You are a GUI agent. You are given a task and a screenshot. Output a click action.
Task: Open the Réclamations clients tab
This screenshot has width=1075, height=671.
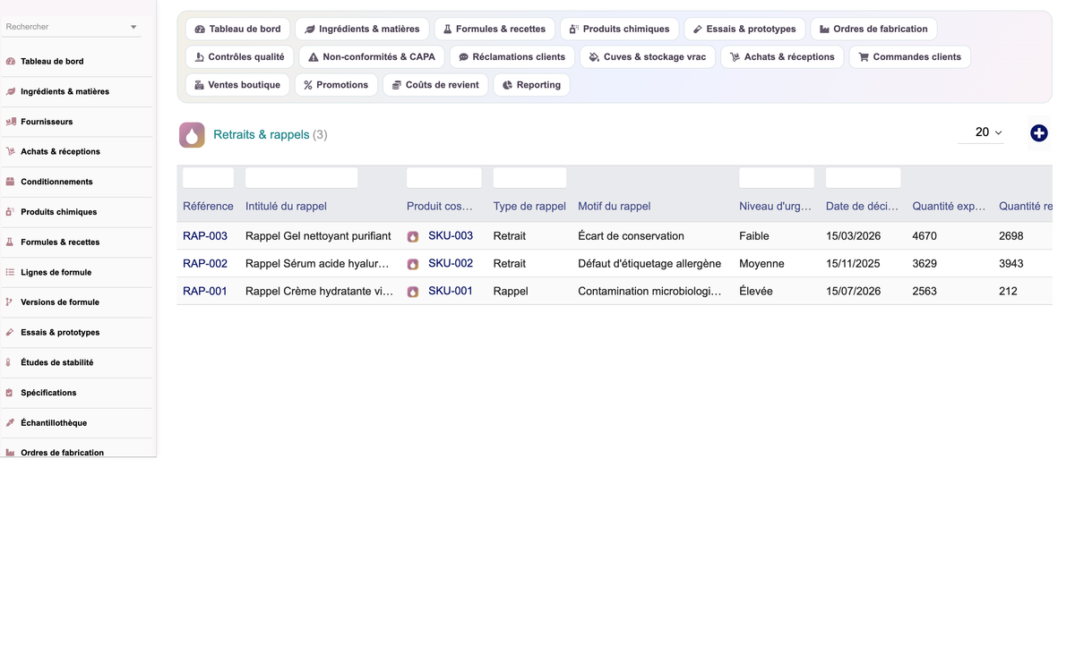tap(512, 56)
